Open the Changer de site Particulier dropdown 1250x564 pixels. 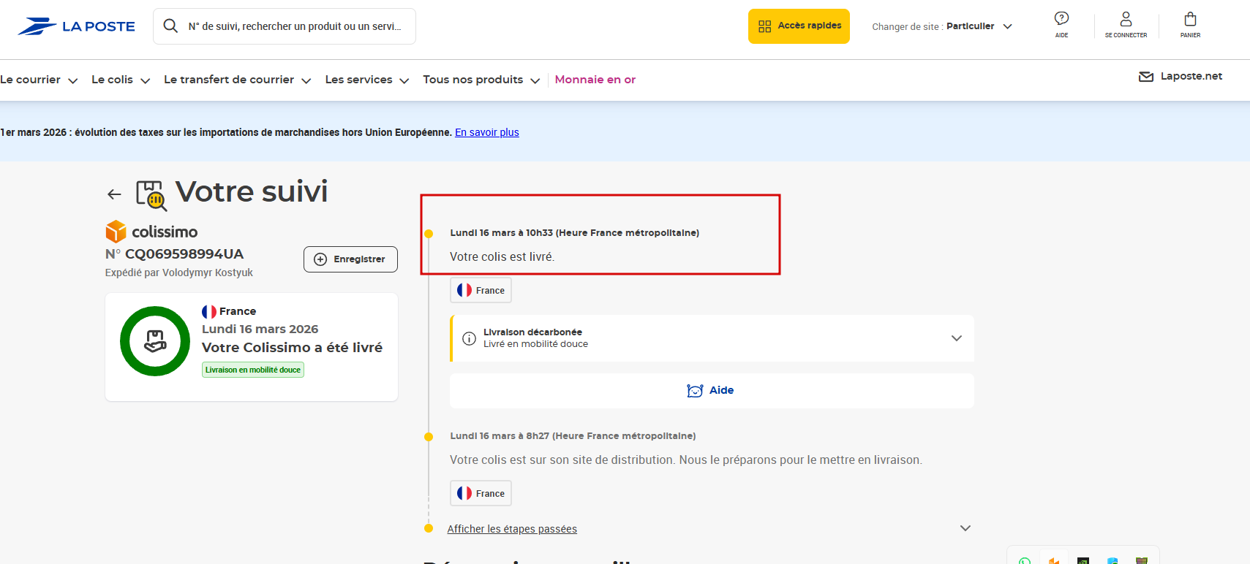click(942, 26)
